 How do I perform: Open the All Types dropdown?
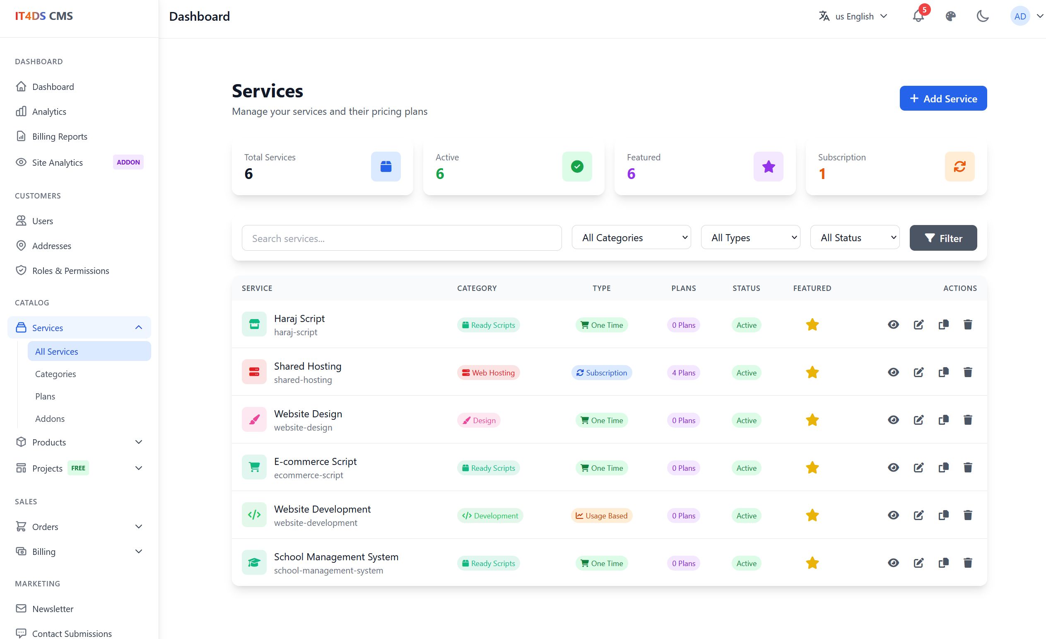[x=750, y=238]
